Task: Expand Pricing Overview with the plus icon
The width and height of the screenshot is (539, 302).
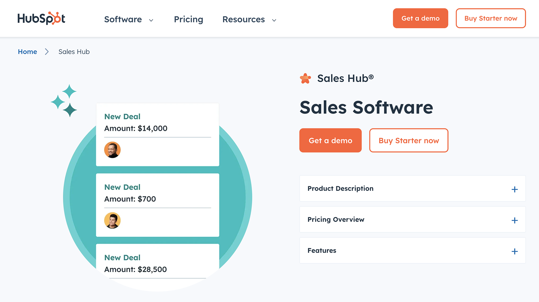Action: click(x=514, y=220)
